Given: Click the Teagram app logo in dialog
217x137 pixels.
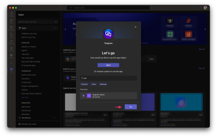Looking at the screenshot, I should [x=108, y=34].
